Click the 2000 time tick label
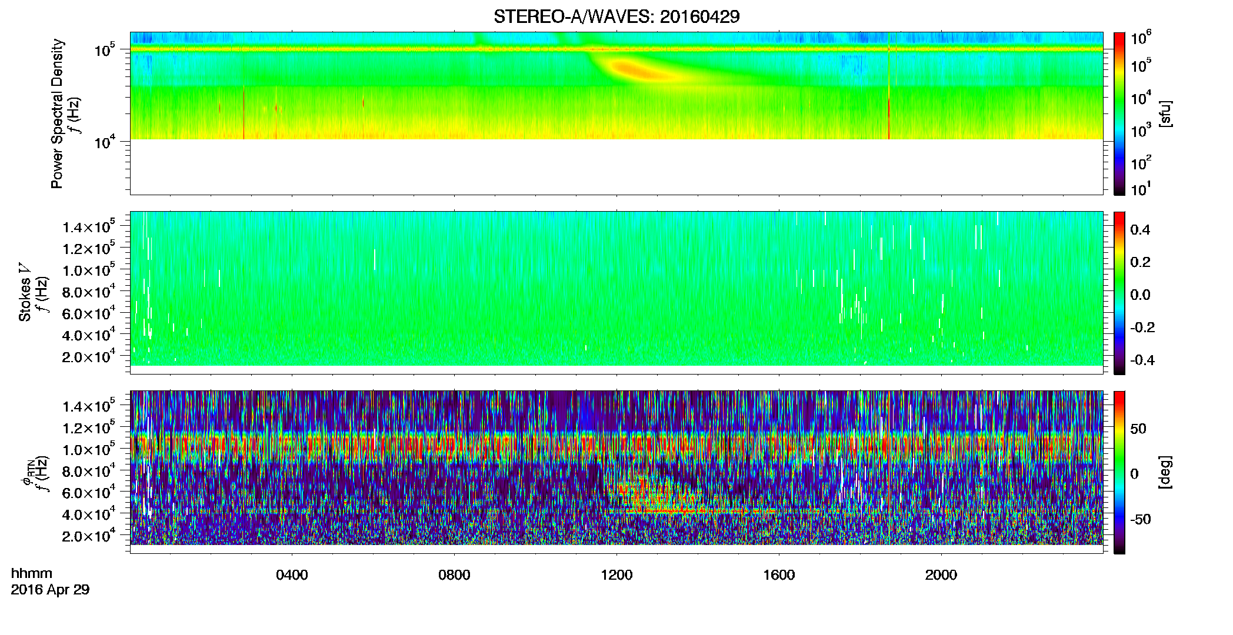 tap(941, 575)
